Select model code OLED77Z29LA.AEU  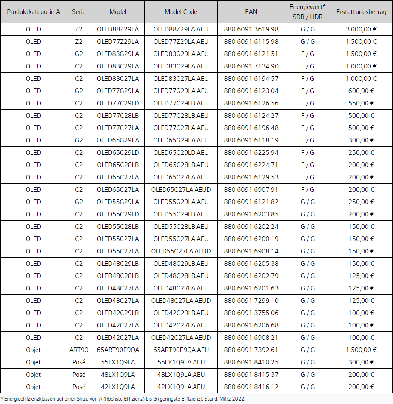[181, 42]
